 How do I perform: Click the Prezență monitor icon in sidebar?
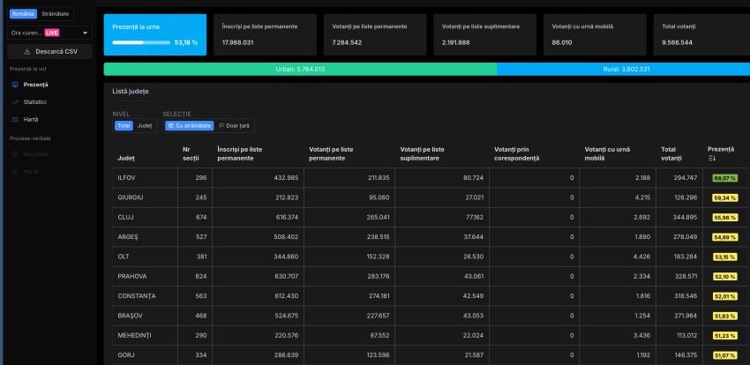15,85
